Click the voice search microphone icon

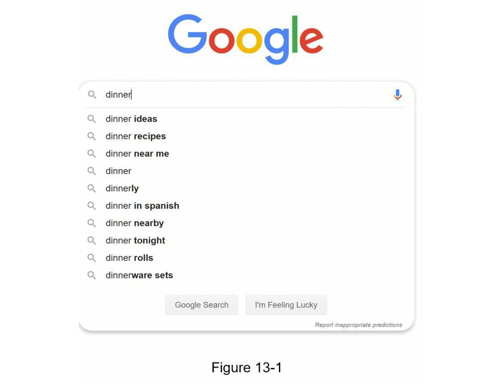coord(397,95)
